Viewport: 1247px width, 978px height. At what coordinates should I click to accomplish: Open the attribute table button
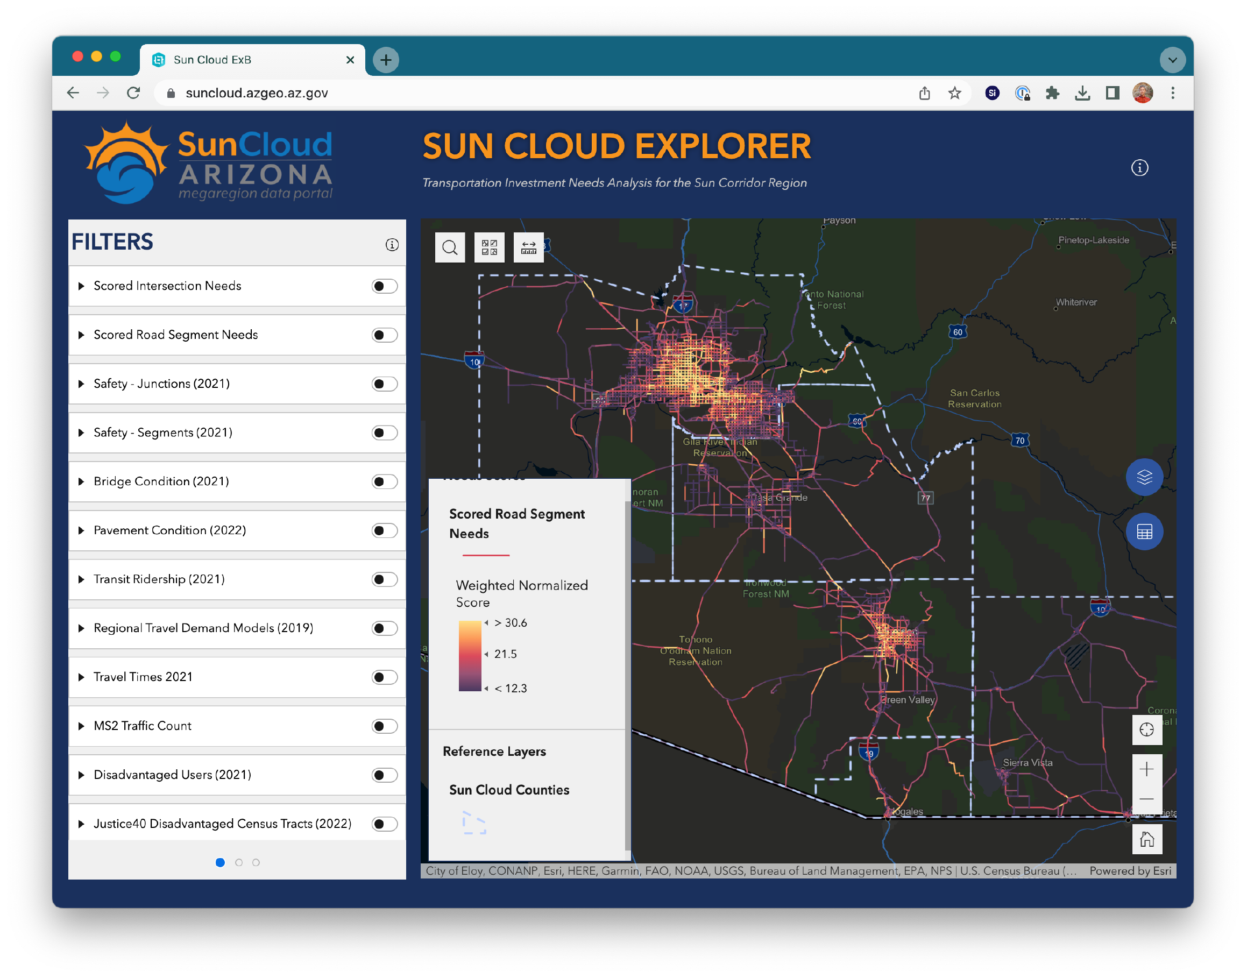(1144, 532)
